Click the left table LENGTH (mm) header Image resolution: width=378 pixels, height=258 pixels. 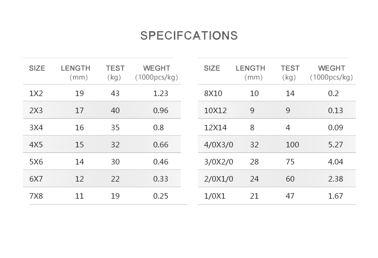point(76,72)
